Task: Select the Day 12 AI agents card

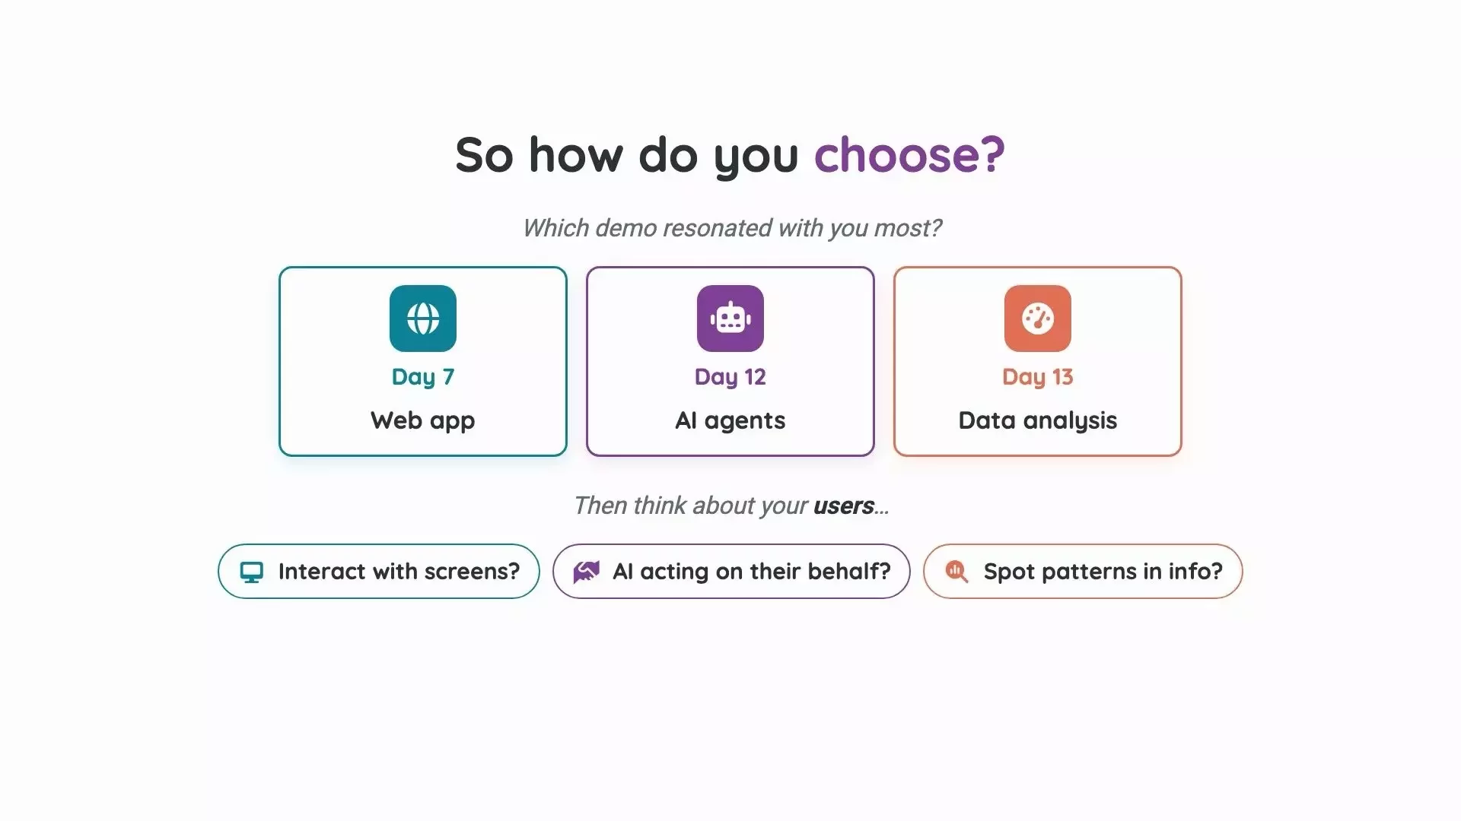Action: click(x=730, y=361)
